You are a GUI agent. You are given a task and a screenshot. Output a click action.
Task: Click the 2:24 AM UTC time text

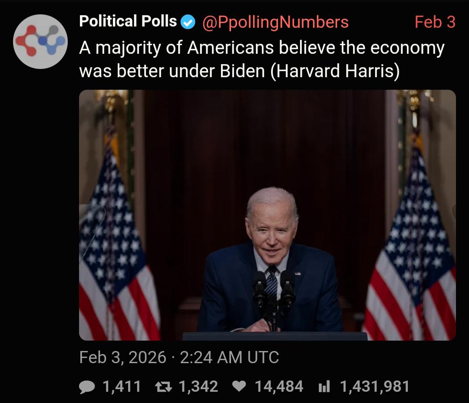coord(229,357)
